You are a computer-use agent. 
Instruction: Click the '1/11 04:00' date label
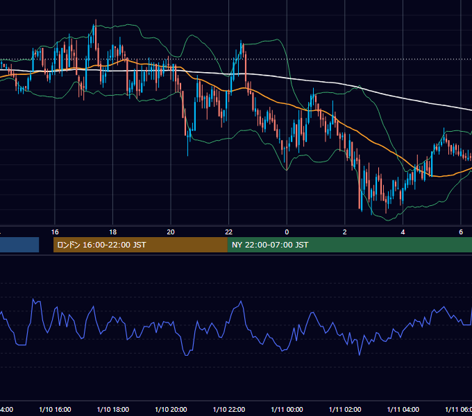[403, 410]
